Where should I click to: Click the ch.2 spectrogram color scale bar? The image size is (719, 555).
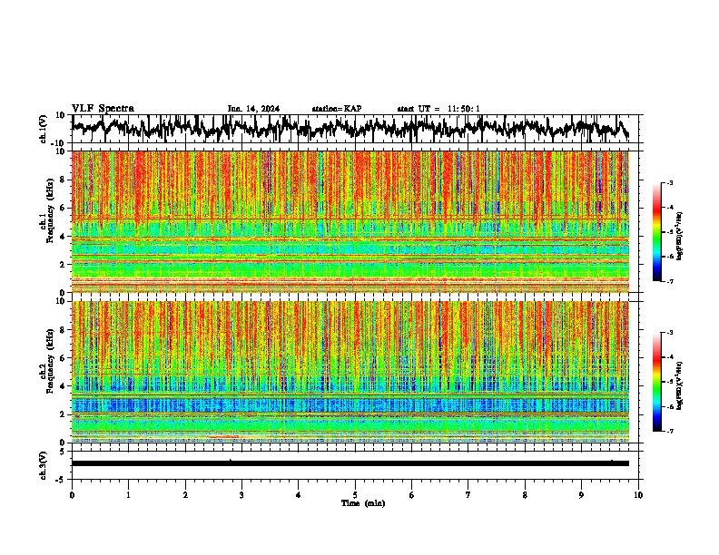(x=656, y=382)
